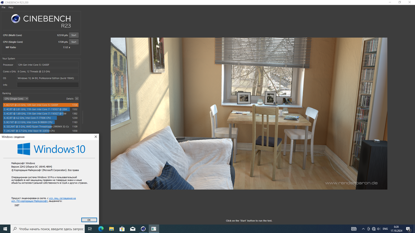Select the i7-1165G7 @ 15W ranking row
Viewport: 415px width, 233px height.
pyautogui.click(x=41, y=113)
